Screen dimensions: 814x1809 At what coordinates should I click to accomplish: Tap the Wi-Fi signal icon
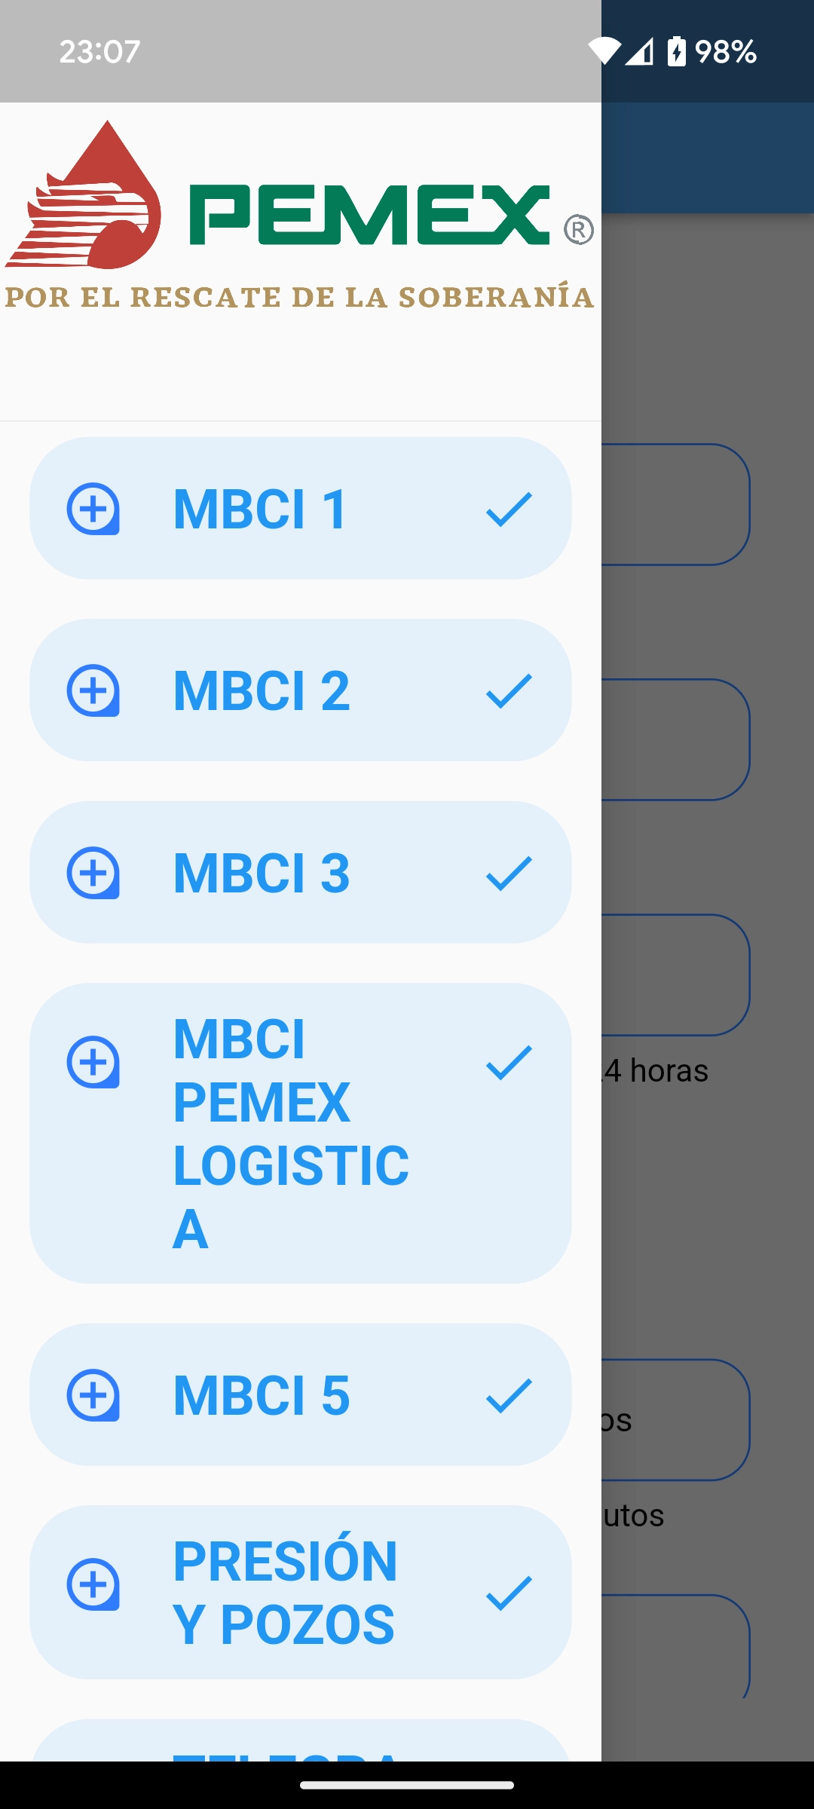coord(604,51)
